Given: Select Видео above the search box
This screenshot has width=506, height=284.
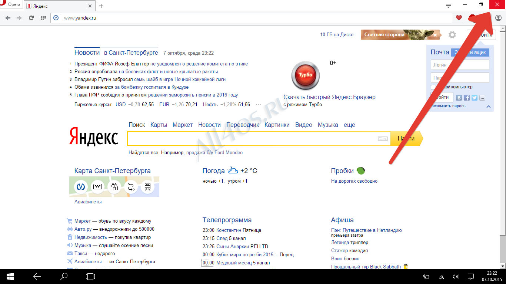Looking at the screenshot, I should (x=304, y=125).
